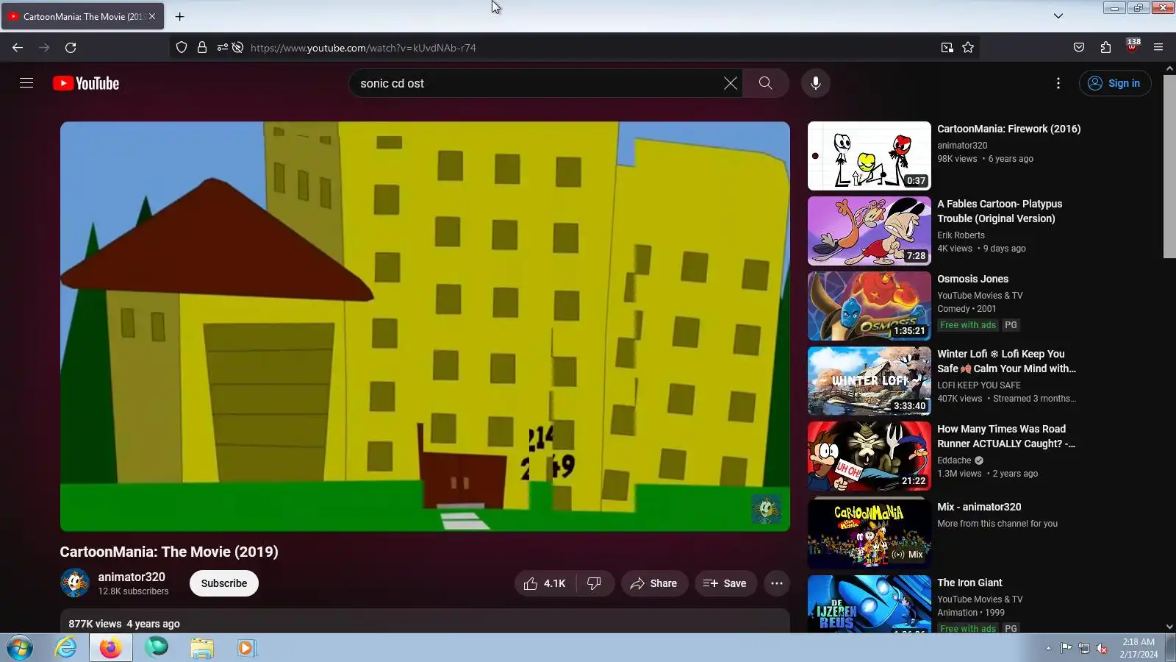Launch Internet Explorer from taskbar
The image size is (1176, 662).
65,648
